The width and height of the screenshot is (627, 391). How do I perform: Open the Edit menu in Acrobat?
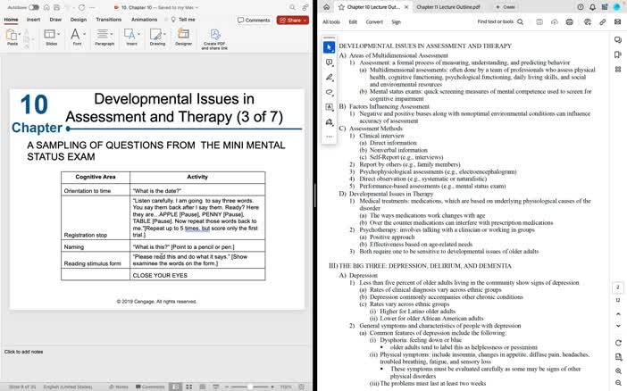(x=353, y=22)
